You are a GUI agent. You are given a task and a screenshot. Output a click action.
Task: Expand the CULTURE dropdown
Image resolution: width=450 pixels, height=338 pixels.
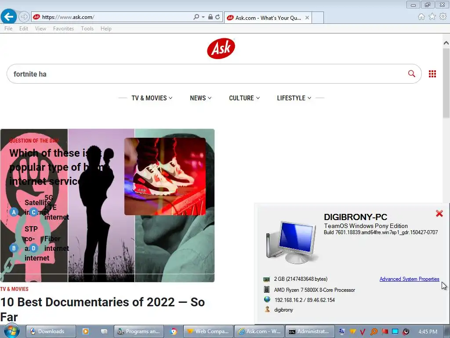coord(244,98)
